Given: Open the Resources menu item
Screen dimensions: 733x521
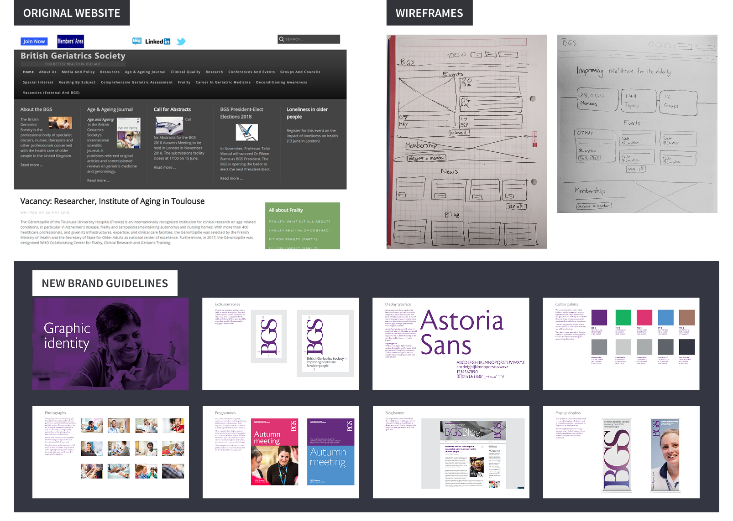Looking at the screenshot, I should coord(110,72).
